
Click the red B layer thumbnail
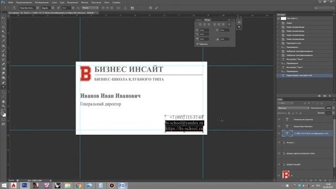tap(286, 175)
